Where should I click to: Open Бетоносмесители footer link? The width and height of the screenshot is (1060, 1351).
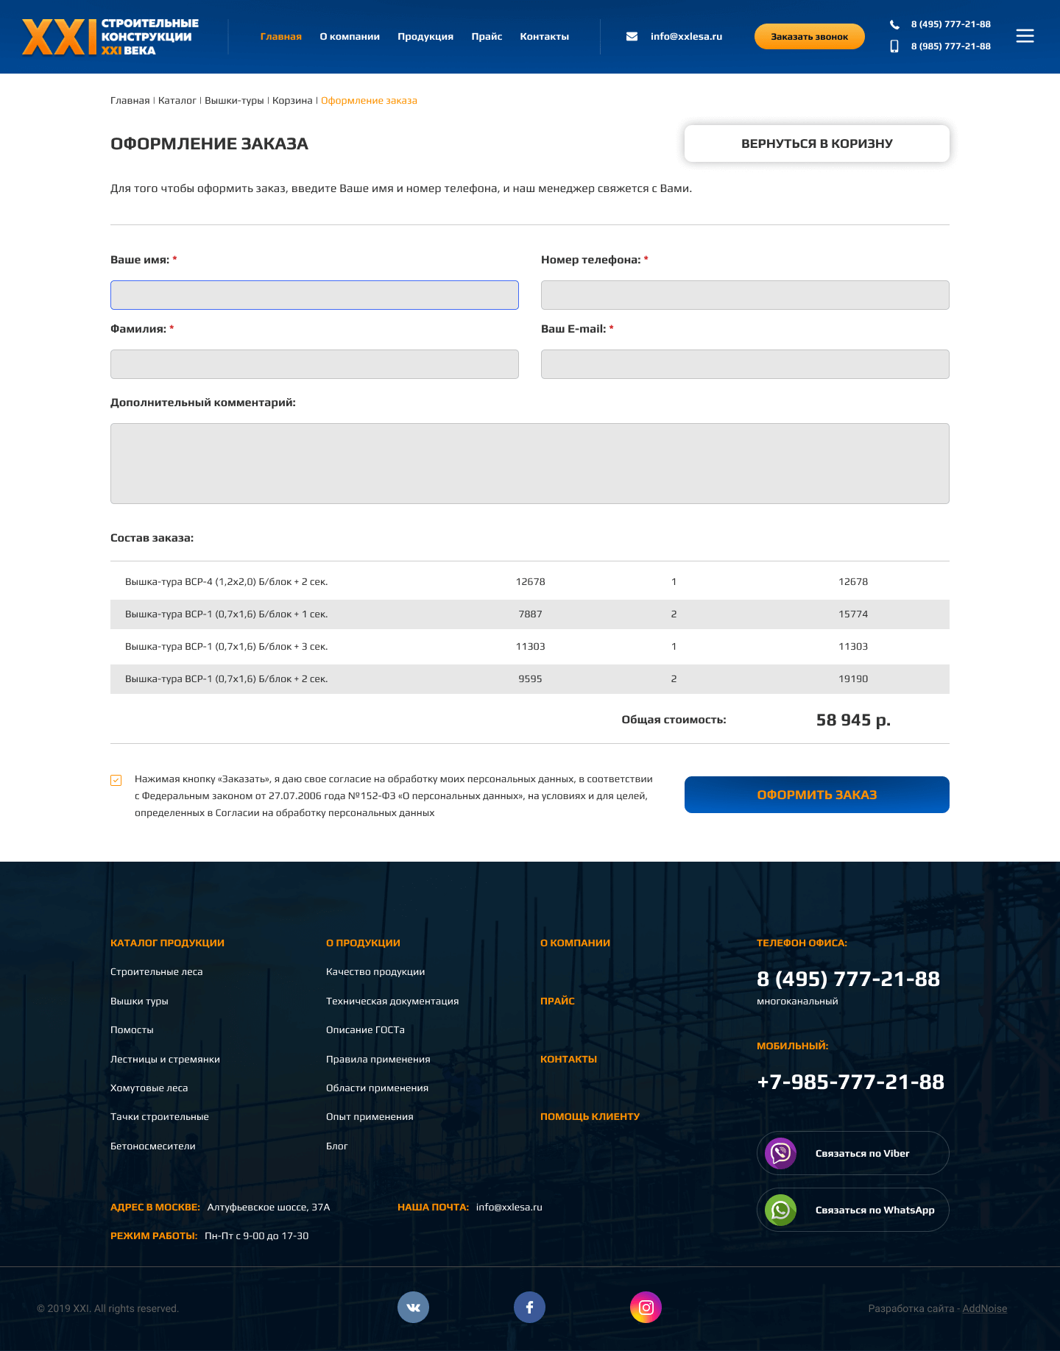point(153,1146)
